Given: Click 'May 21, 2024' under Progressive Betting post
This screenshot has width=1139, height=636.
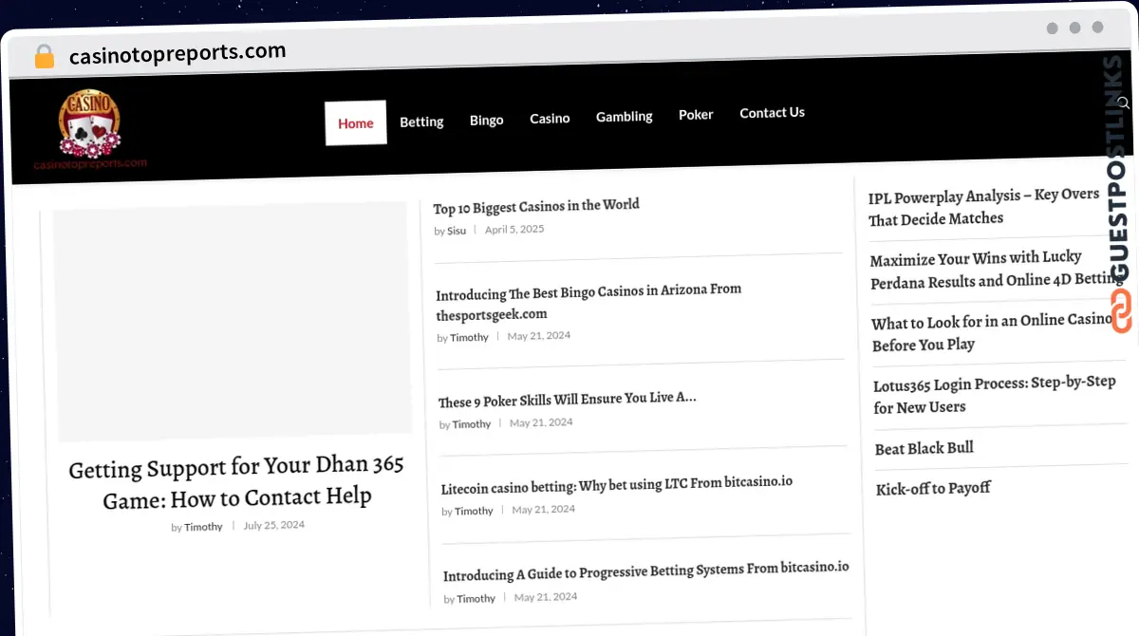Looking at the screenshot, I should click(x=546, y=597).
